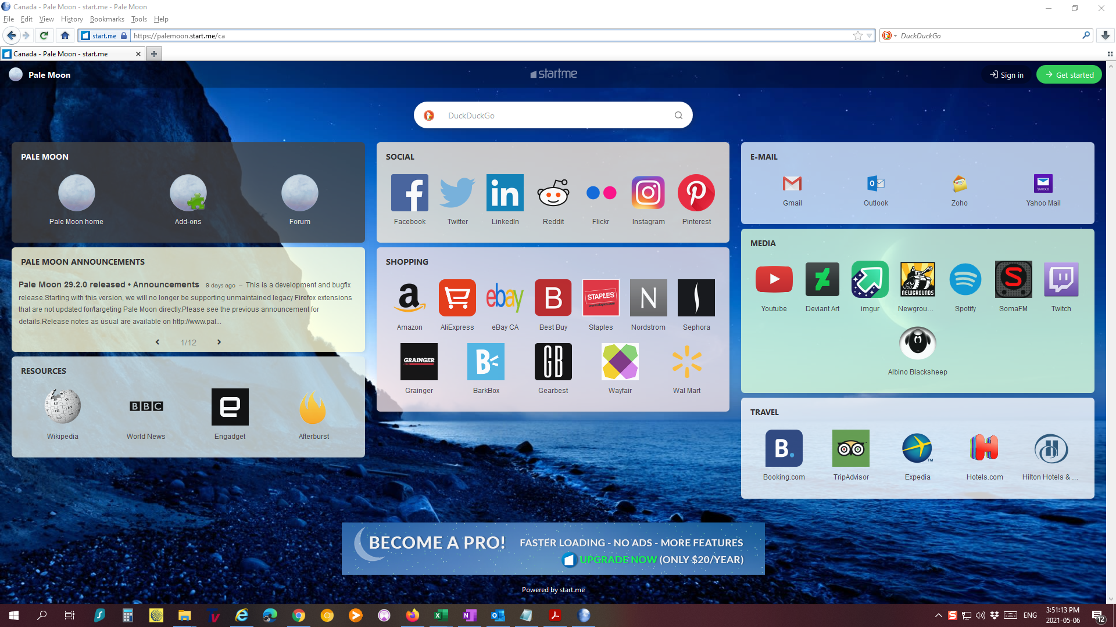
Task: Open the TripAdvisor owl icon
Action: click(851, 448)
